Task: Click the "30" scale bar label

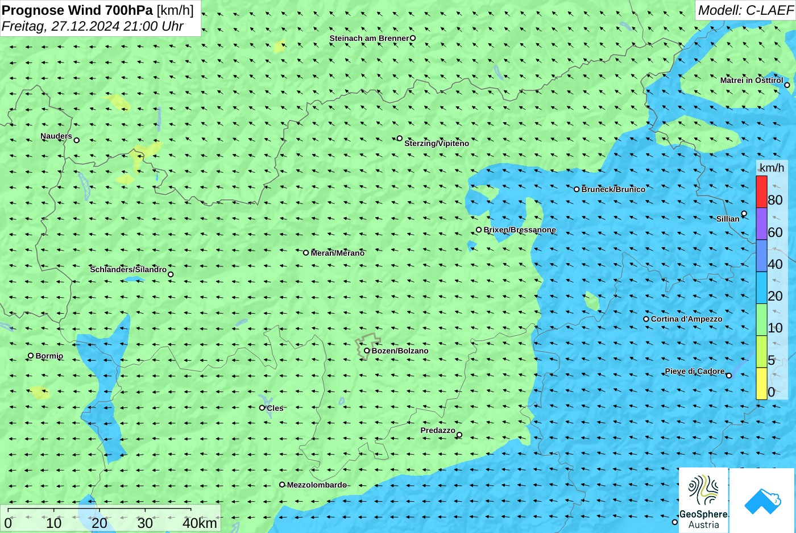Action: coord(145,523)
